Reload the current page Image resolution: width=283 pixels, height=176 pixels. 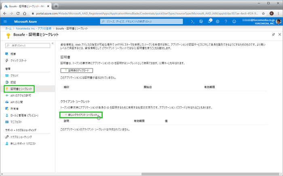[x=18, y=13]
